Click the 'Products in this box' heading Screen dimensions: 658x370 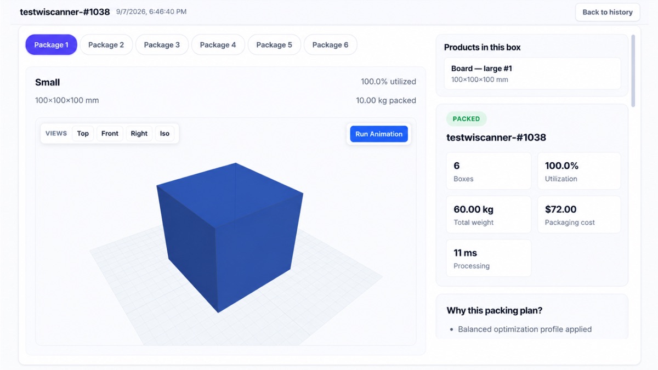click(x=483, y=47)
